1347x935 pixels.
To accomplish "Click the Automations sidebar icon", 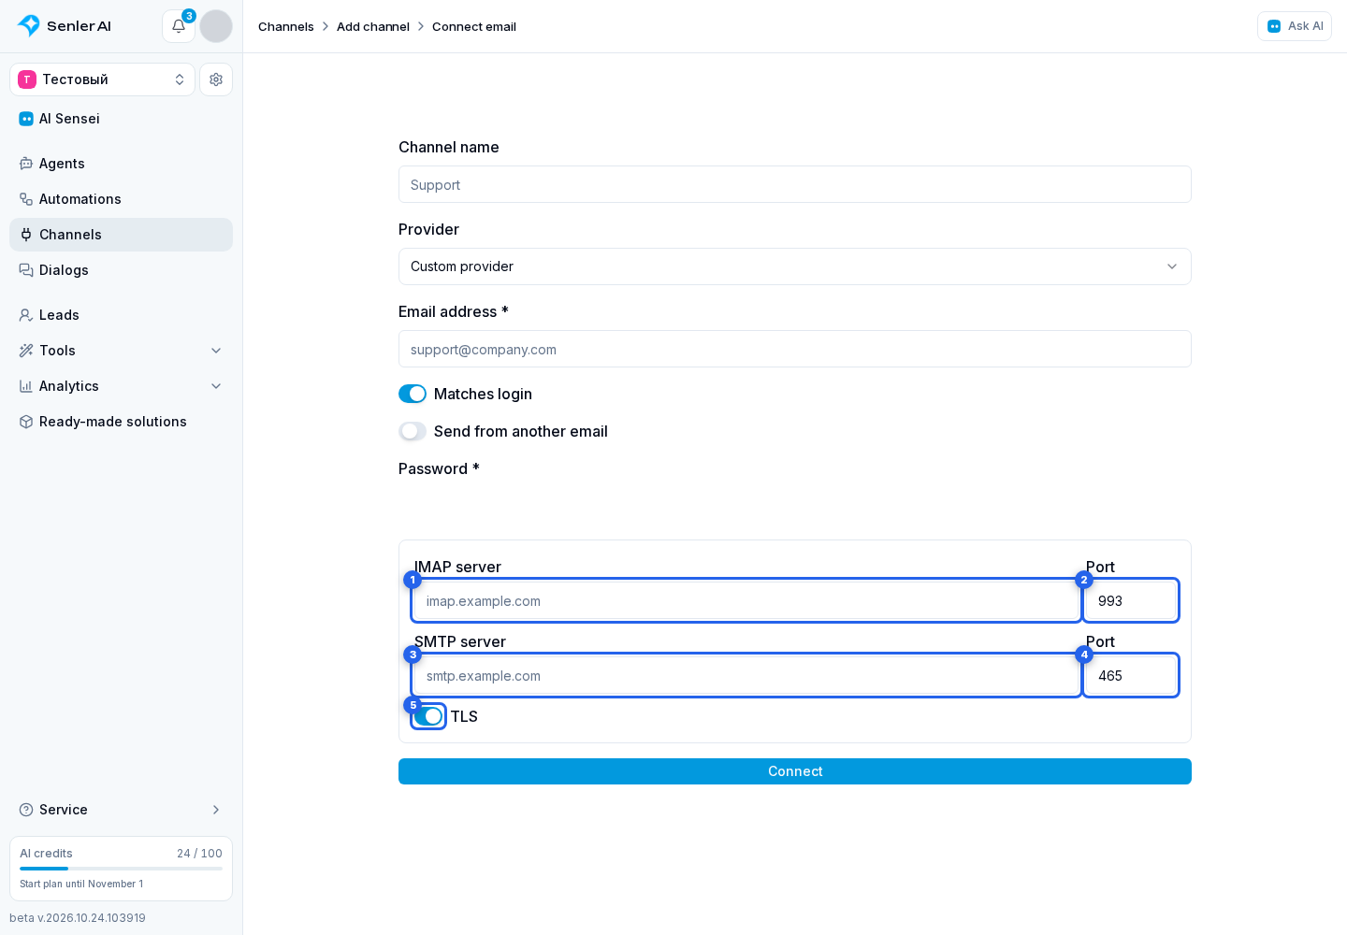I will pyautogui.click(x=26, y=199).
